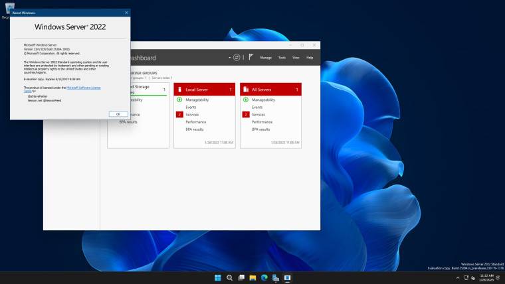Click All Servers green Manageability status icon
Screen dimensions: 505x284
pos(246,100)
